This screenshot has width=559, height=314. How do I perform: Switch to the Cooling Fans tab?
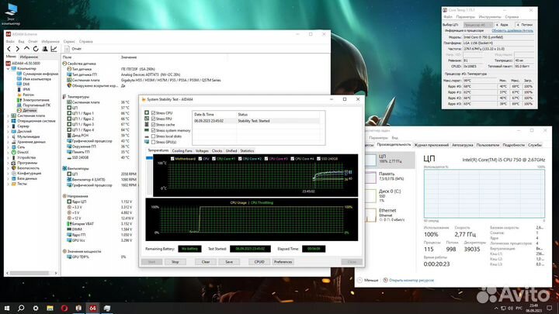182,151
